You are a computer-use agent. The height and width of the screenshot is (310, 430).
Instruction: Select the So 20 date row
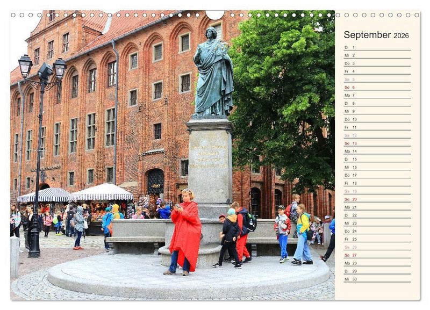(377, 199)
